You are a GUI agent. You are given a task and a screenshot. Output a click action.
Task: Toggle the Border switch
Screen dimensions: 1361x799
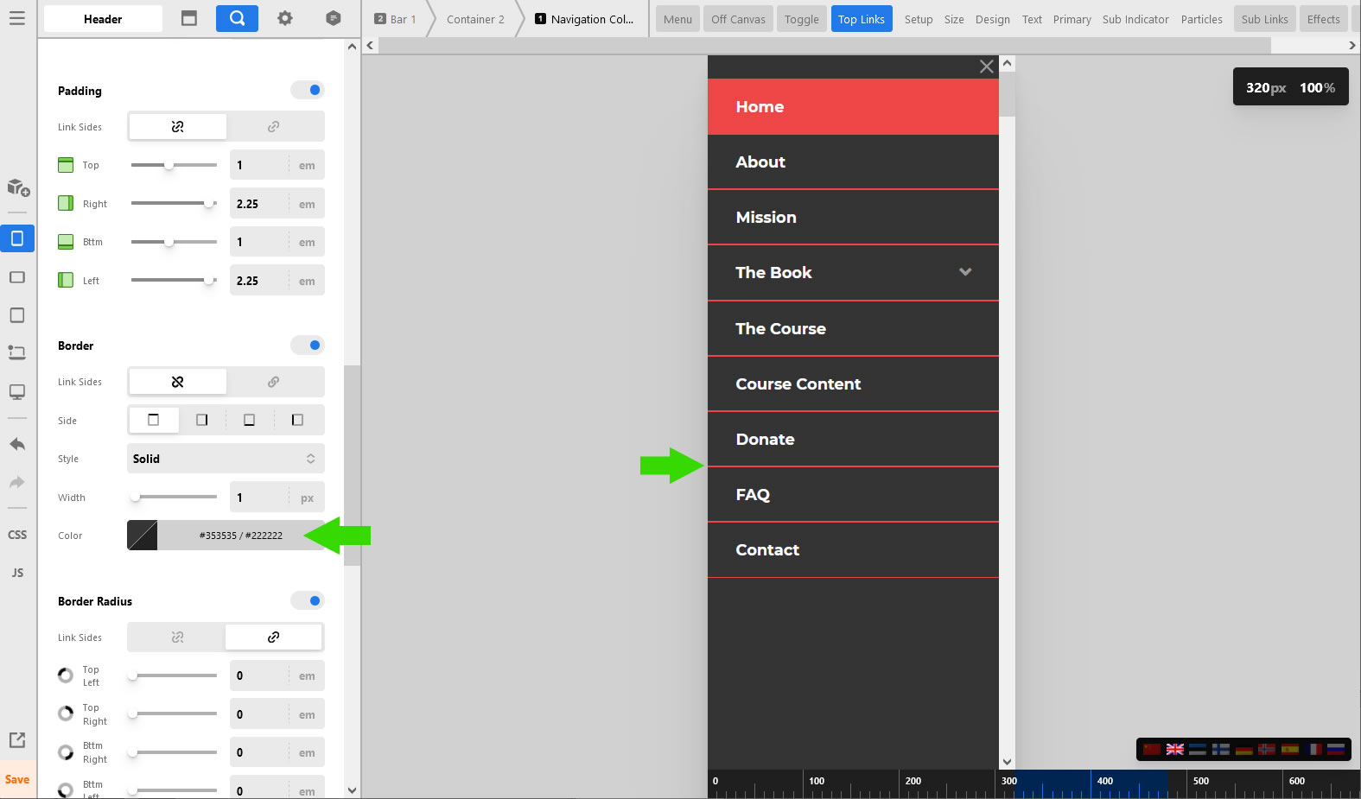pos(308,346)
